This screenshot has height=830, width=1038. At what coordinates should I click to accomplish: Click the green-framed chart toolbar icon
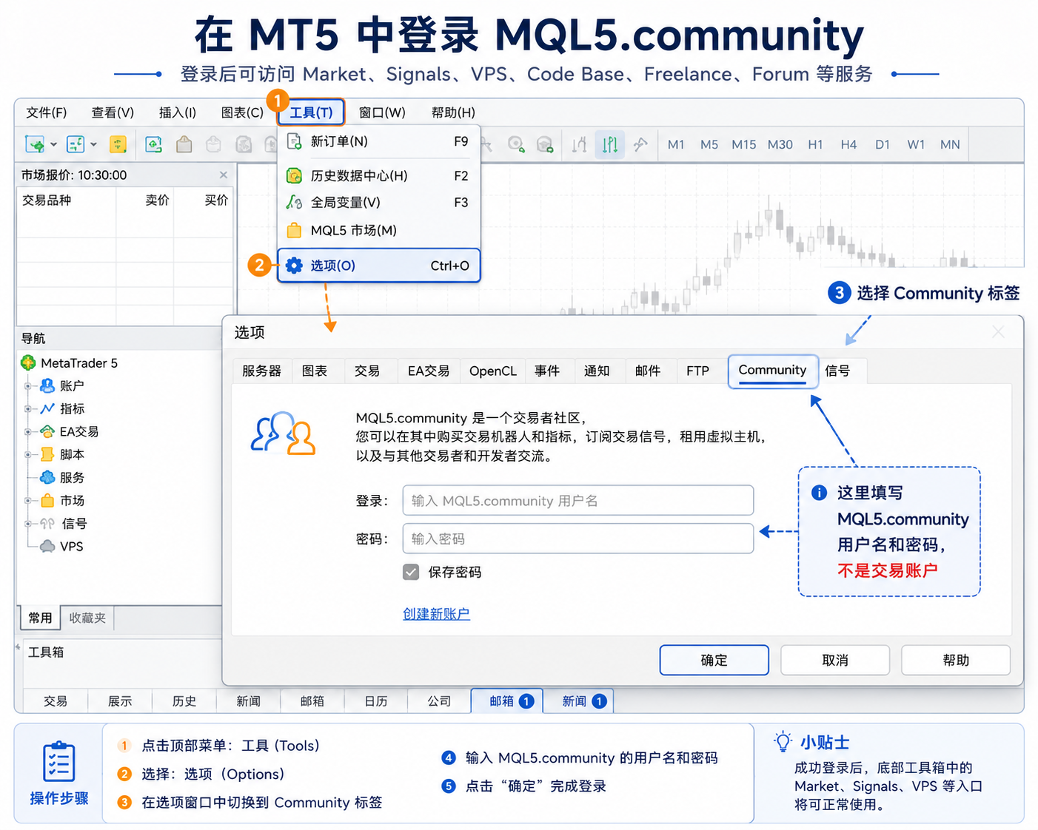[x=153, y=144]
